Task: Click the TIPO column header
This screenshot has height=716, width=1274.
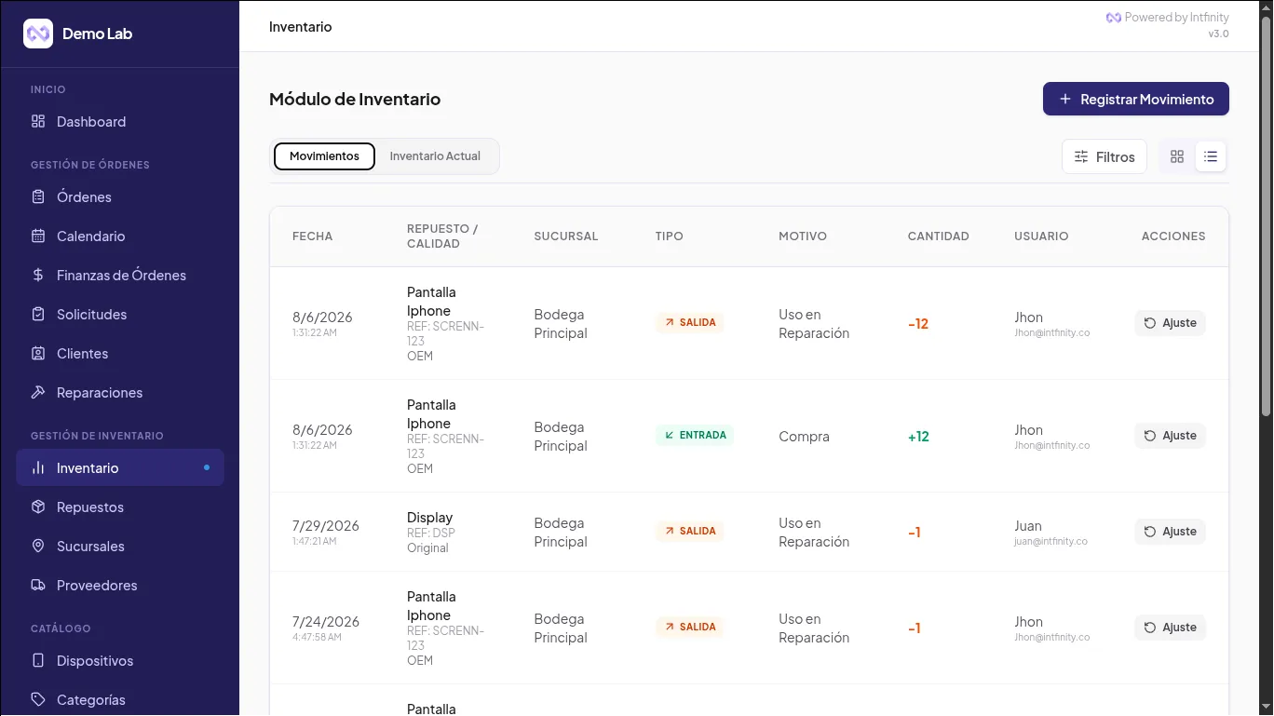Action: (670, 236)
